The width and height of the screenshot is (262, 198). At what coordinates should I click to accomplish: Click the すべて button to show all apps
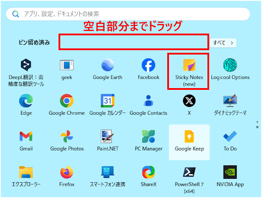pyautogui.click(x=223, y=43)
